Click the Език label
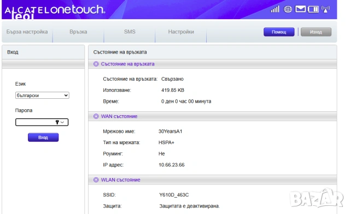 pyautogui.click(x=20, y=84)
